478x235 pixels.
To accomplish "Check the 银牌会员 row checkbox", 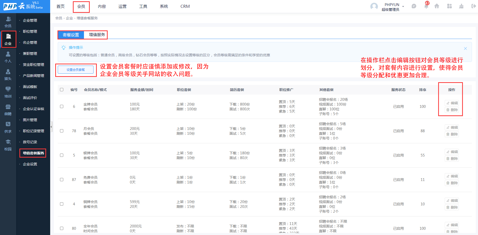I will (62, 155).
